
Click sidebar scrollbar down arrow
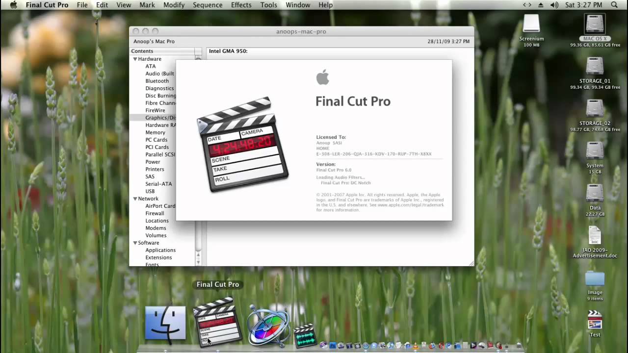point(198,262)
